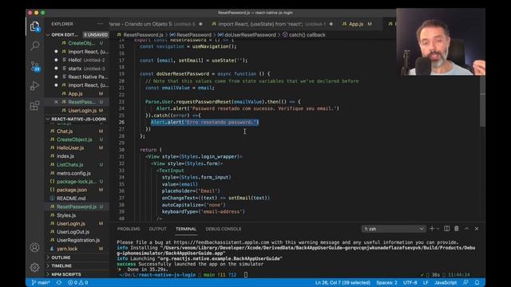Click Ln 26, Col 7 in status bar

pos(343,282)
